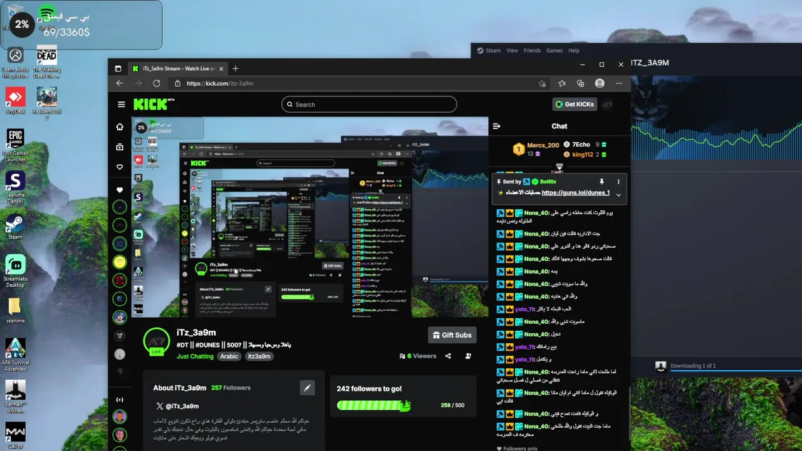Open Games menu in Steam window
Viewport: 802px width, 451px height.
coord(555,51)
